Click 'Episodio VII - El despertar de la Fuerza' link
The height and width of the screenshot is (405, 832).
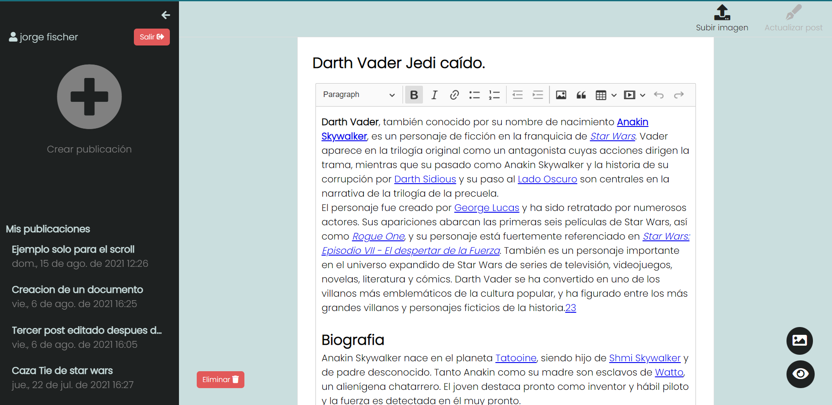click(x=411, y=251)
